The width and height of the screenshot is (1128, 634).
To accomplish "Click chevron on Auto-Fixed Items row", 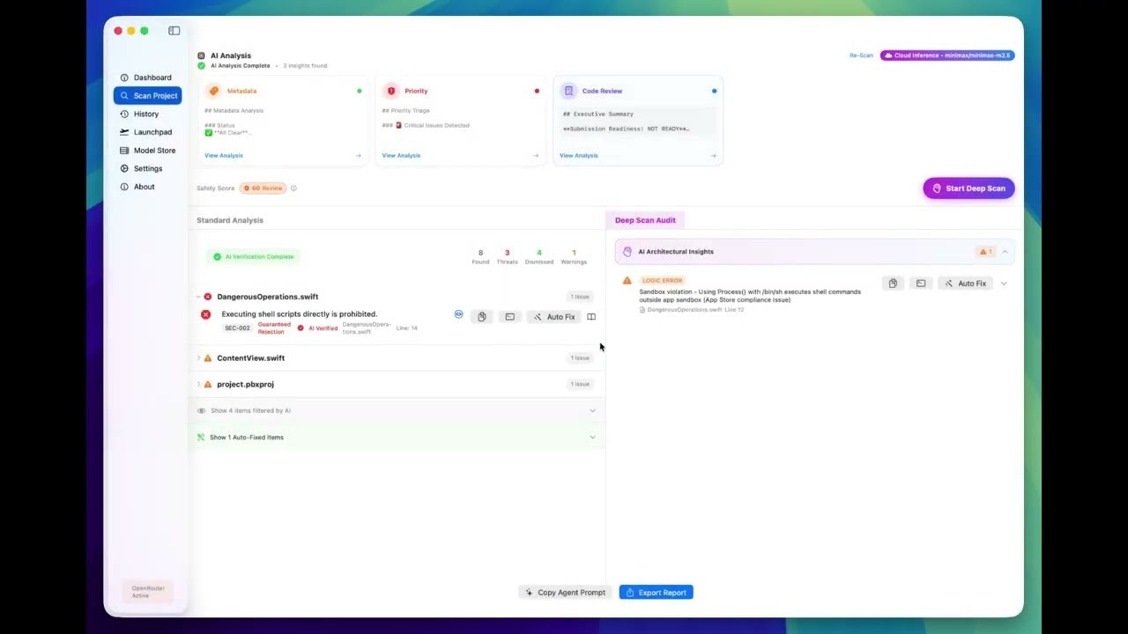I will pyautogui.click(x=592, y=438).
